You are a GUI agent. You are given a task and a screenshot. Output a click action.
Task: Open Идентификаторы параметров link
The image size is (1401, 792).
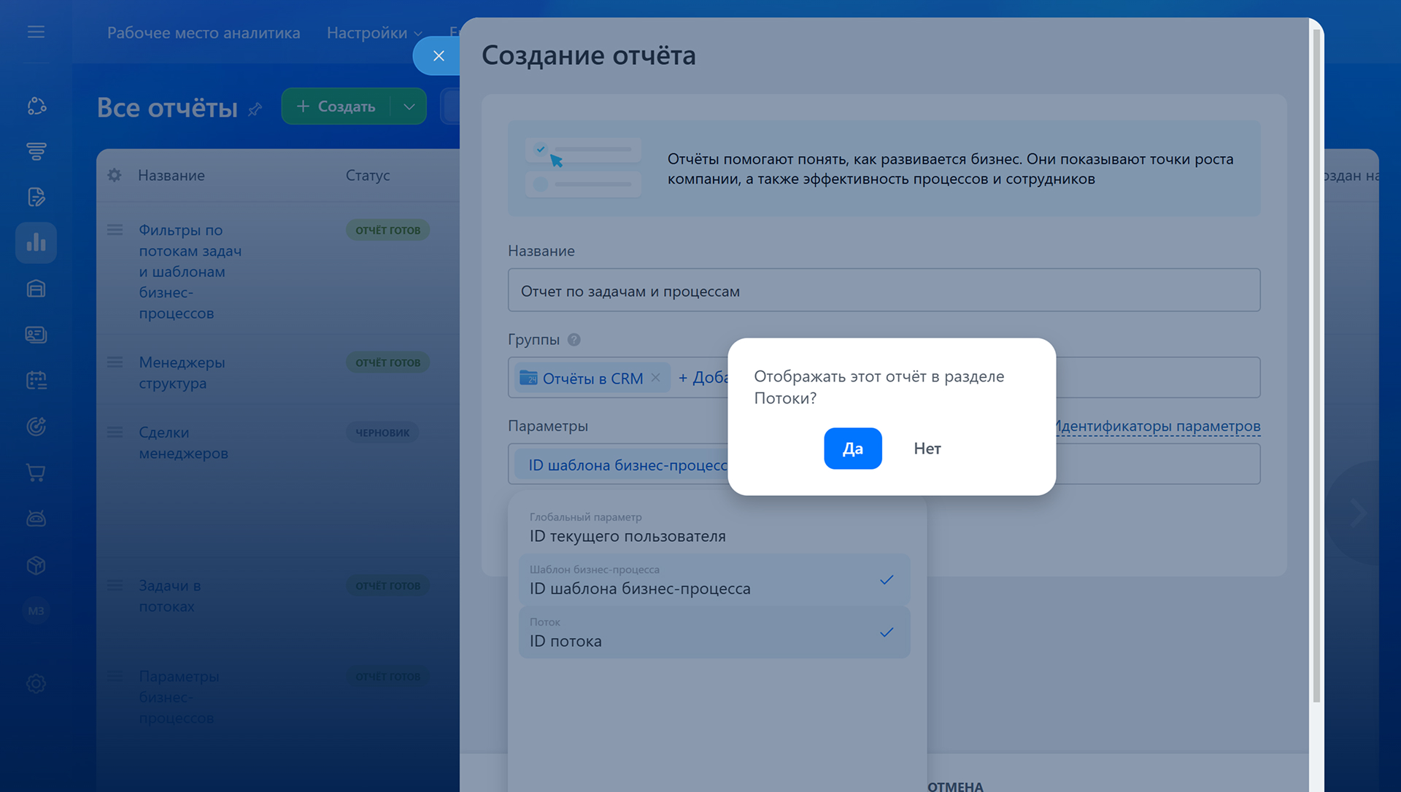click(x=1157, y=426)
